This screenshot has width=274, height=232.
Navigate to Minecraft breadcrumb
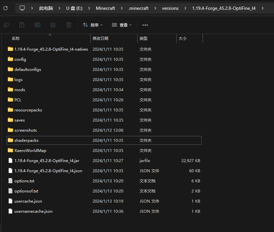point(105,8)
